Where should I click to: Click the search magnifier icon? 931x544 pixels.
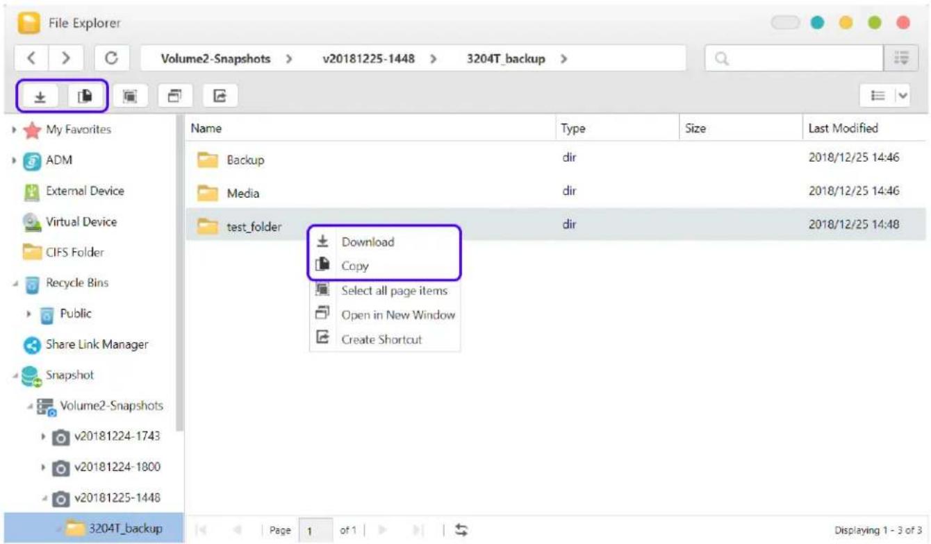(721, 60)
